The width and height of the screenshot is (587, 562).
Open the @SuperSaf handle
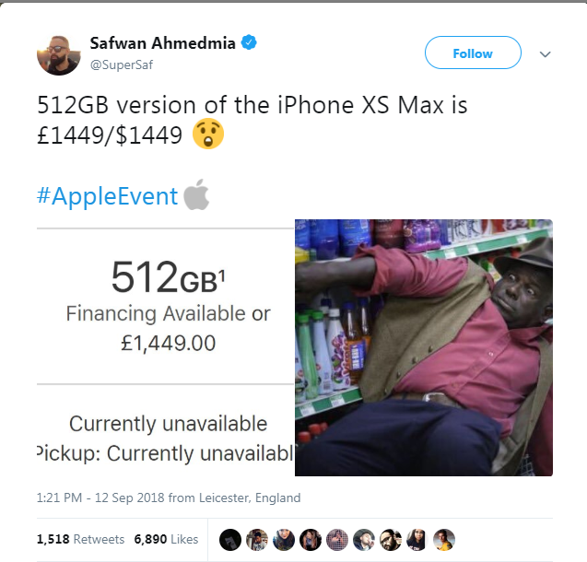point(122,64)
